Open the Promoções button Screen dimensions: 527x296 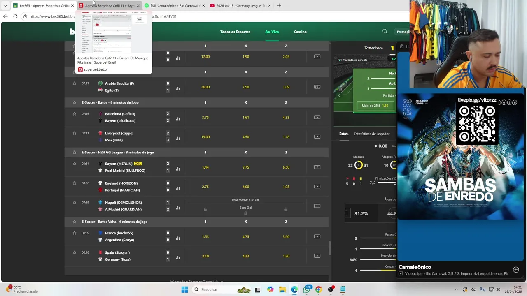403,32
